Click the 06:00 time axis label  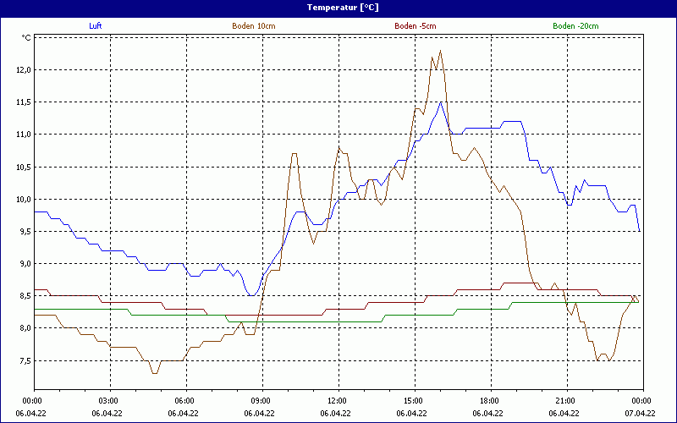tap(184, 401)
